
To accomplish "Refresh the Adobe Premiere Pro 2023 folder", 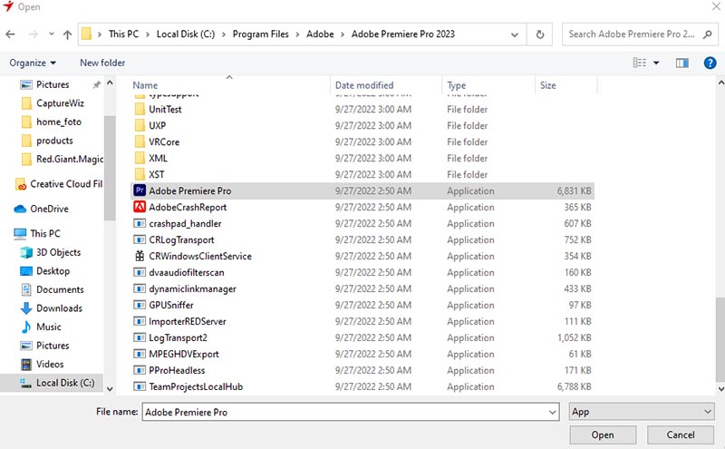I will (x=539, y=34).
